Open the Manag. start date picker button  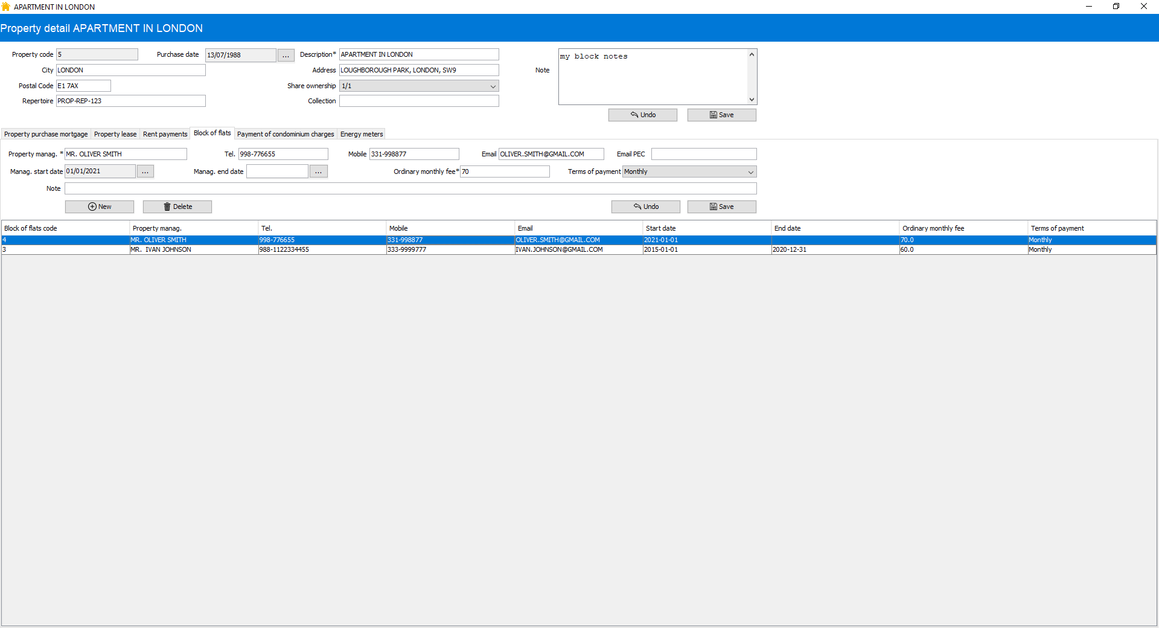(x=145, y=171)
